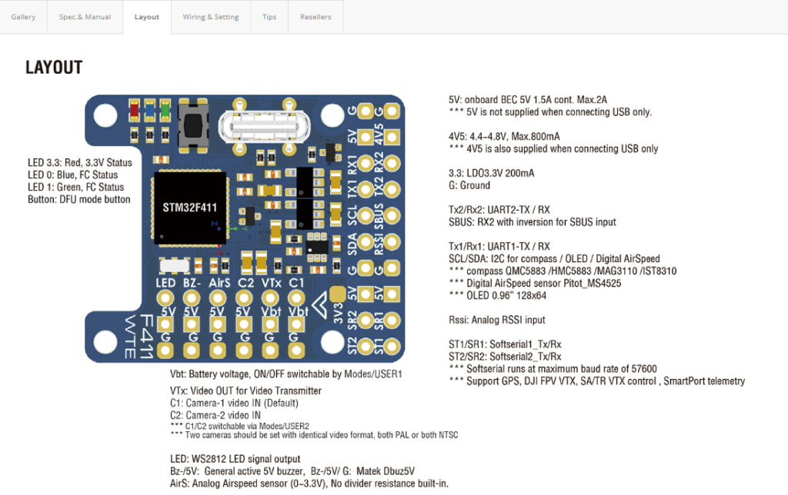Go to the Tips tab
Image resolution: width=788 pixels, height=495 pixels.
269,17
